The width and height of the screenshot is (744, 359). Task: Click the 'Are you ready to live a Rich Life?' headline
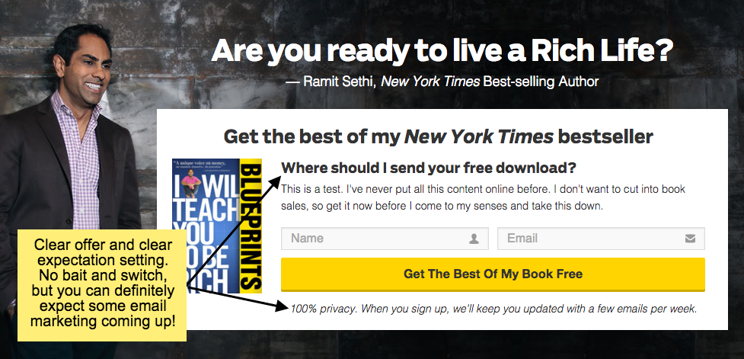coord(442,51)
